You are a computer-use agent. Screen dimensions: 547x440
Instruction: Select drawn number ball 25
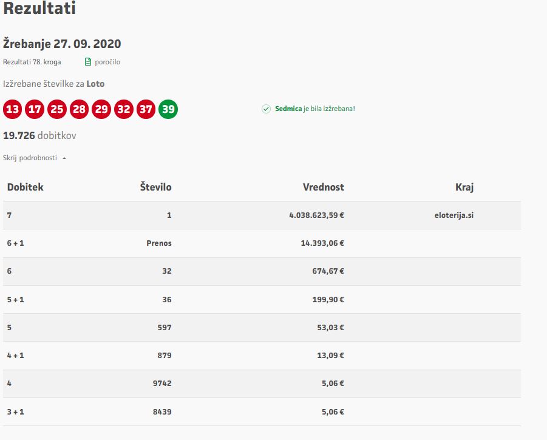click(x=57, y=109)
